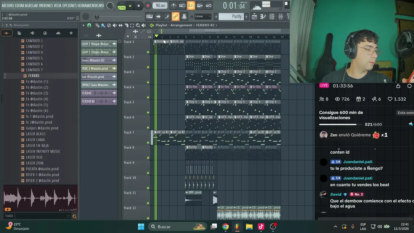Open browser favorites star tab

[71, 33]
